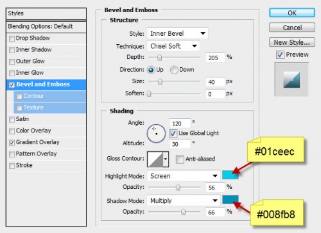
Task: Open the Highlight Mode dropdown showing Screen
Action: pos(184,176)
